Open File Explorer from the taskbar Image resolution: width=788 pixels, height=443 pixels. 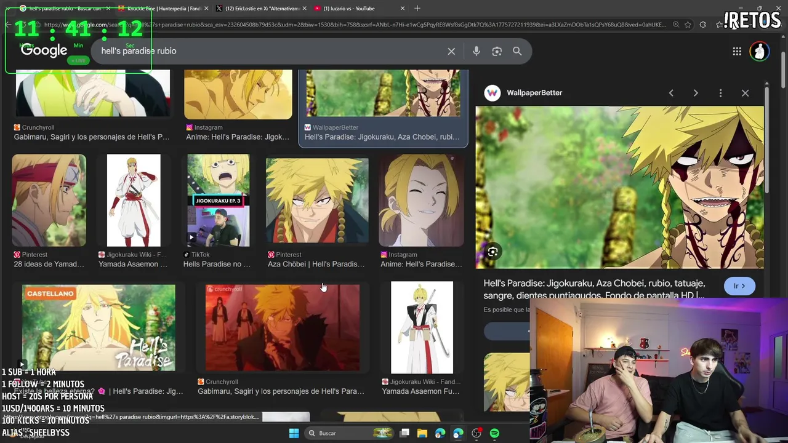[422, 433]
